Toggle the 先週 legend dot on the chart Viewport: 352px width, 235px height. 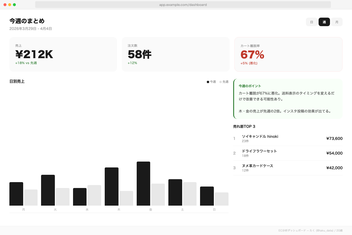click(221, 82)
